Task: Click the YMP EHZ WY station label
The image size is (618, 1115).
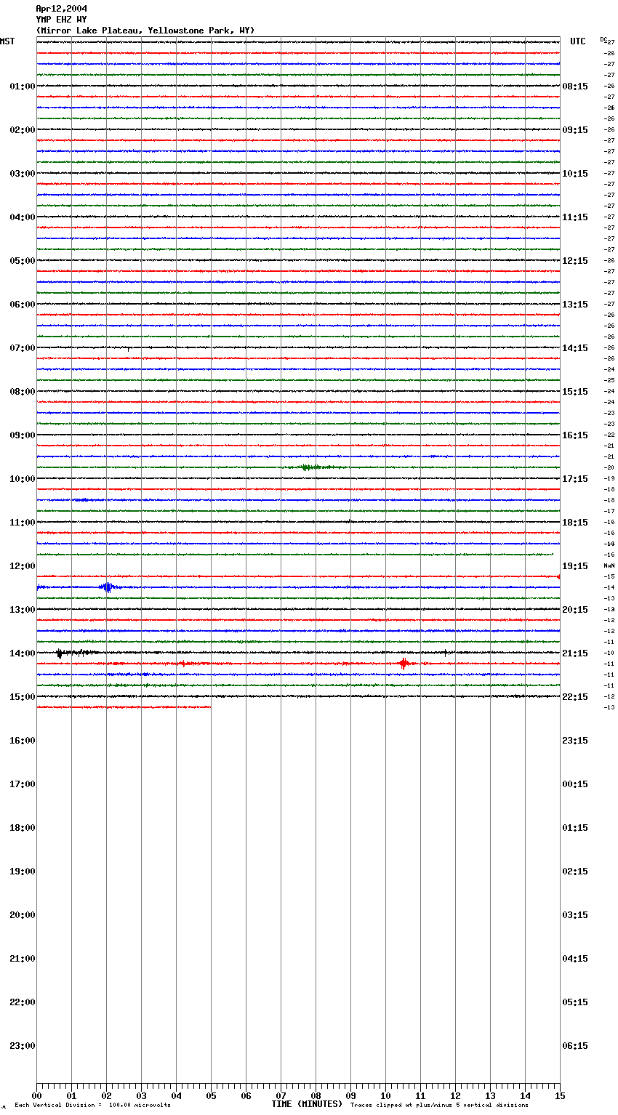Action: [x=61, y=20]
